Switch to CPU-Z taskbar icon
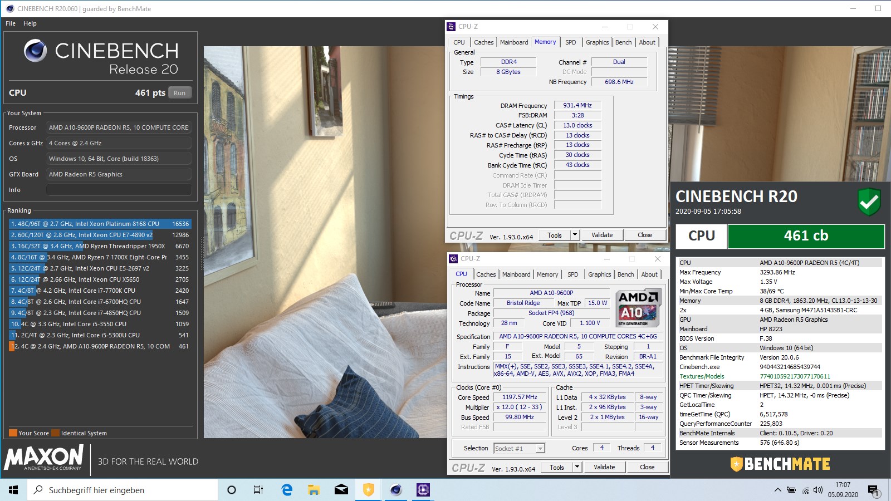 [423, 490]
